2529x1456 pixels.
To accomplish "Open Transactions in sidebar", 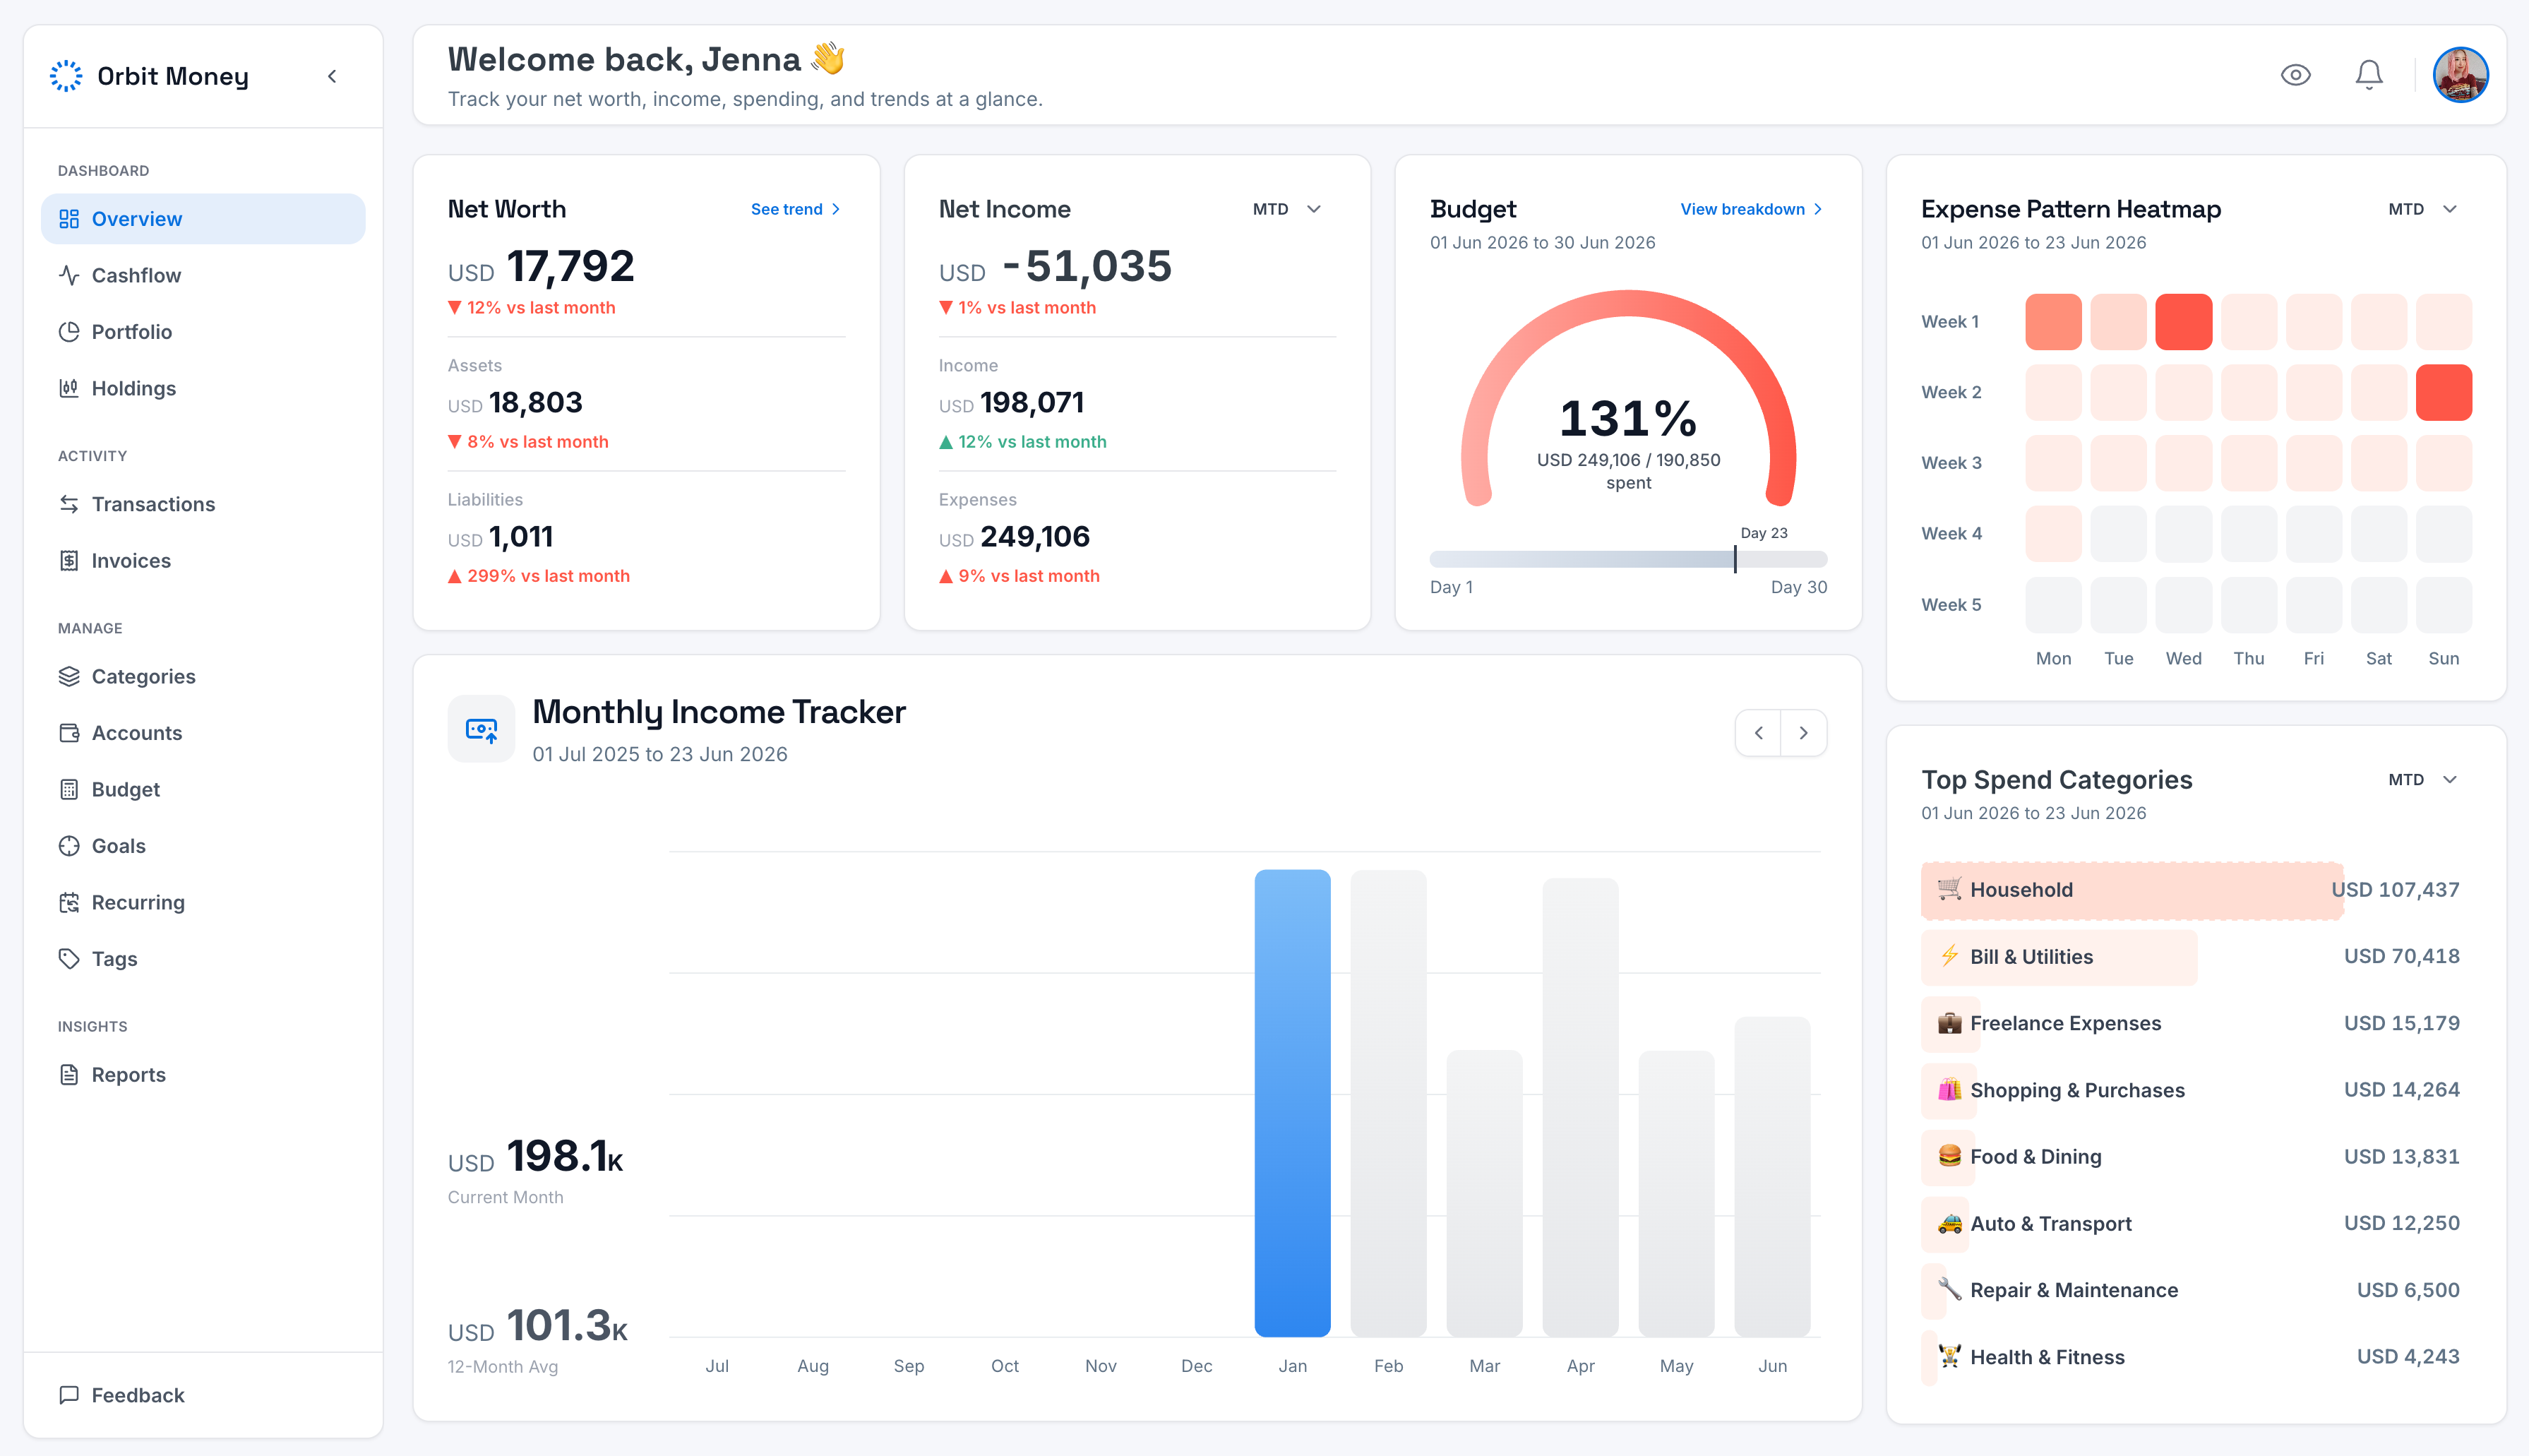I will click(x=203, y=504).
